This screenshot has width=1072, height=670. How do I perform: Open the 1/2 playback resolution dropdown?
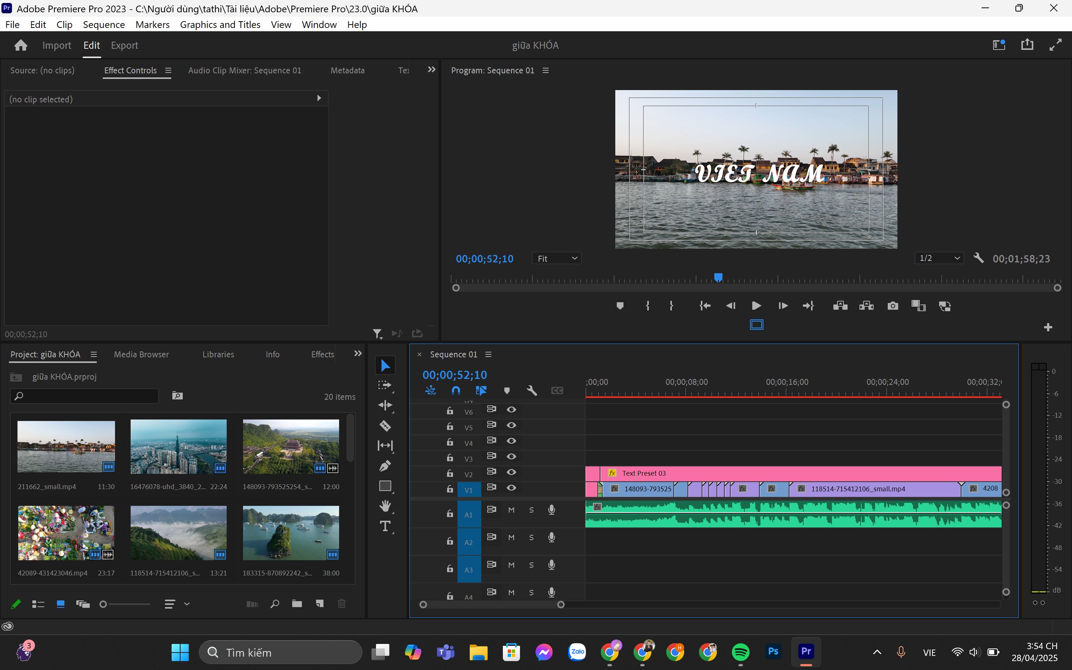click(939, 258)
